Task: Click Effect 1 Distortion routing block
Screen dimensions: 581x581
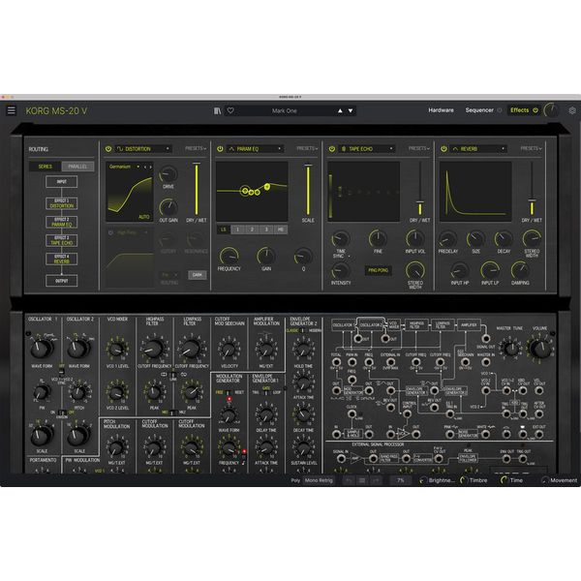Action: click(62, 203)
